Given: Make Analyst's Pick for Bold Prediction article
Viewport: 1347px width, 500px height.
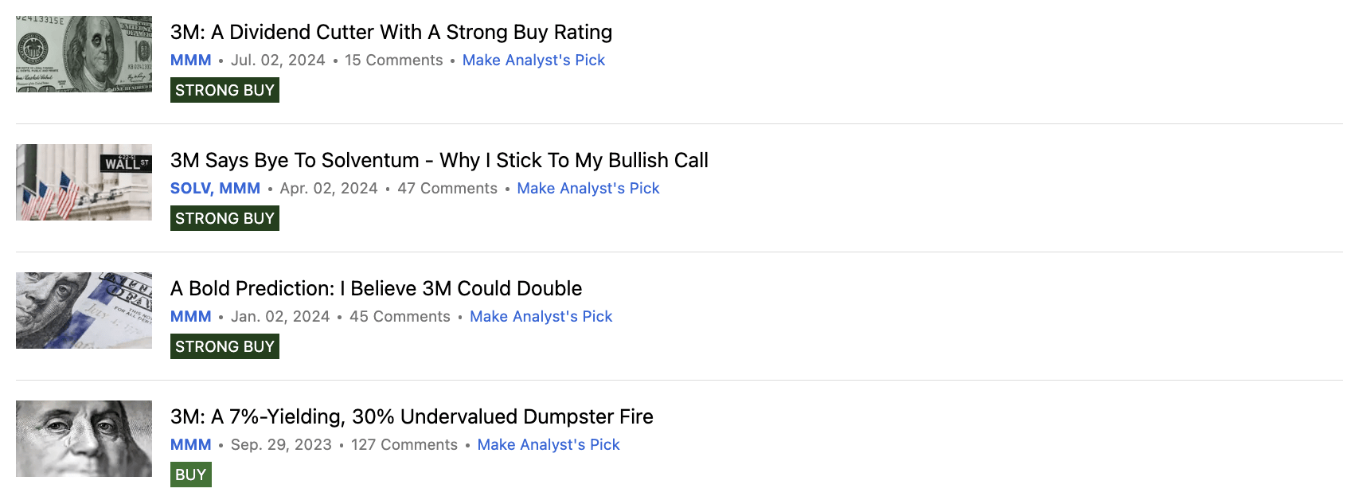Looking at the screenshot, I should click(x=541, y=317).
